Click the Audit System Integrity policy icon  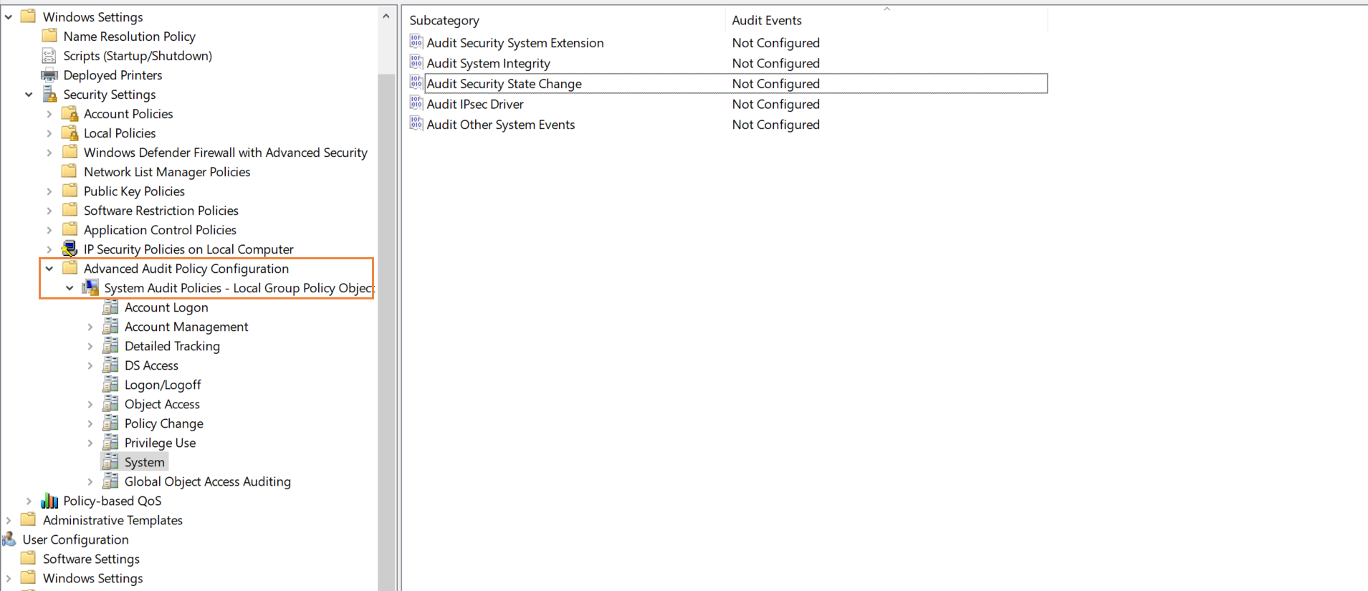pyautogui.click(x=416, y=62)
